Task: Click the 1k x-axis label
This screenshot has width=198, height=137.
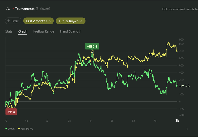Action: (26, 121)
